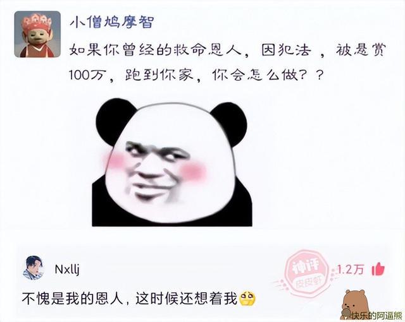Viewport: 405px width, 322px height.
Task: Select the post question text starting 如果你曾经
Action: (x=227, y=62)
